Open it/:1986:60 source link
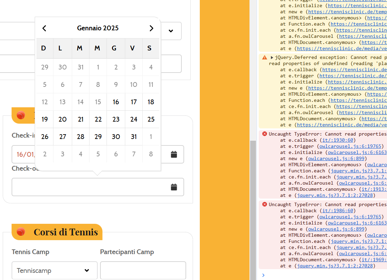Viewport: 387px width, 280px height. coord(338,211)
